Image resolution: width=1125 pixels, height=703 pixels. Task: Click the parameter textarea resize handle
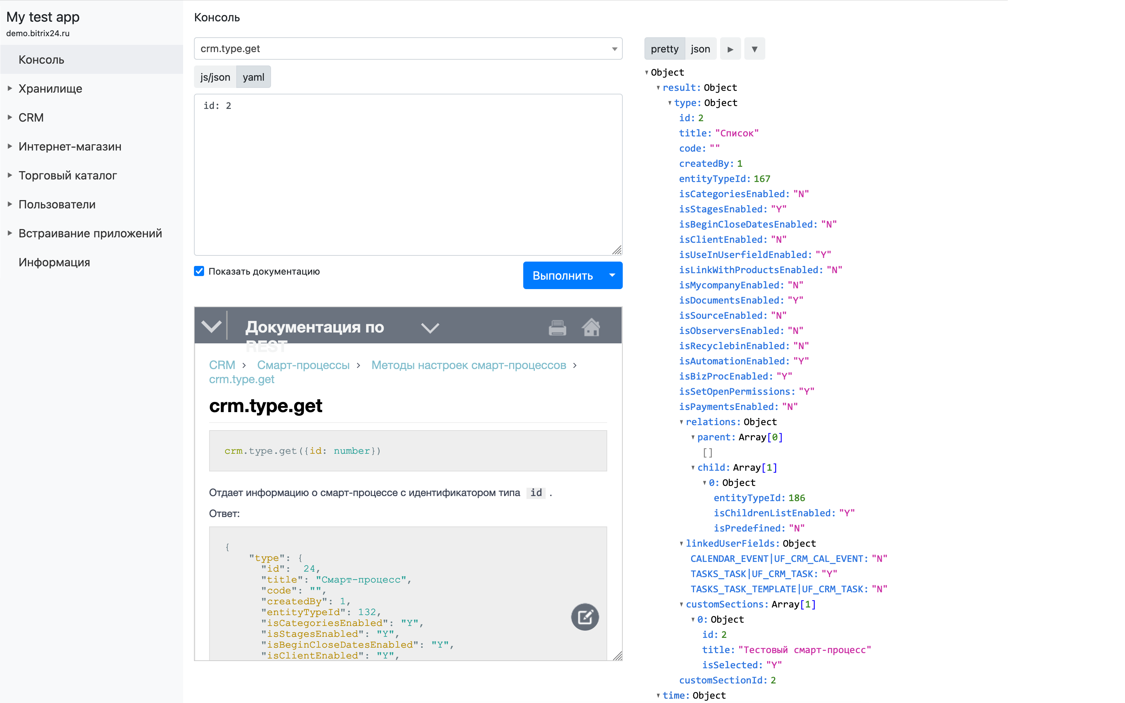[617, 250]
